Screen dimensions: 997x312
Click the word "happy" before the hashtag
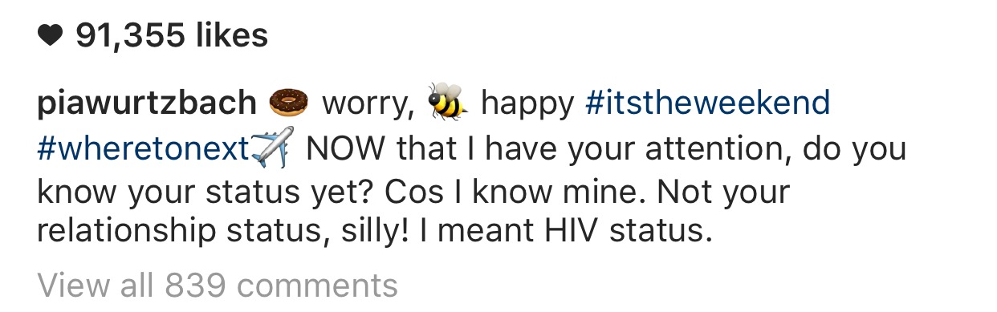527,105
